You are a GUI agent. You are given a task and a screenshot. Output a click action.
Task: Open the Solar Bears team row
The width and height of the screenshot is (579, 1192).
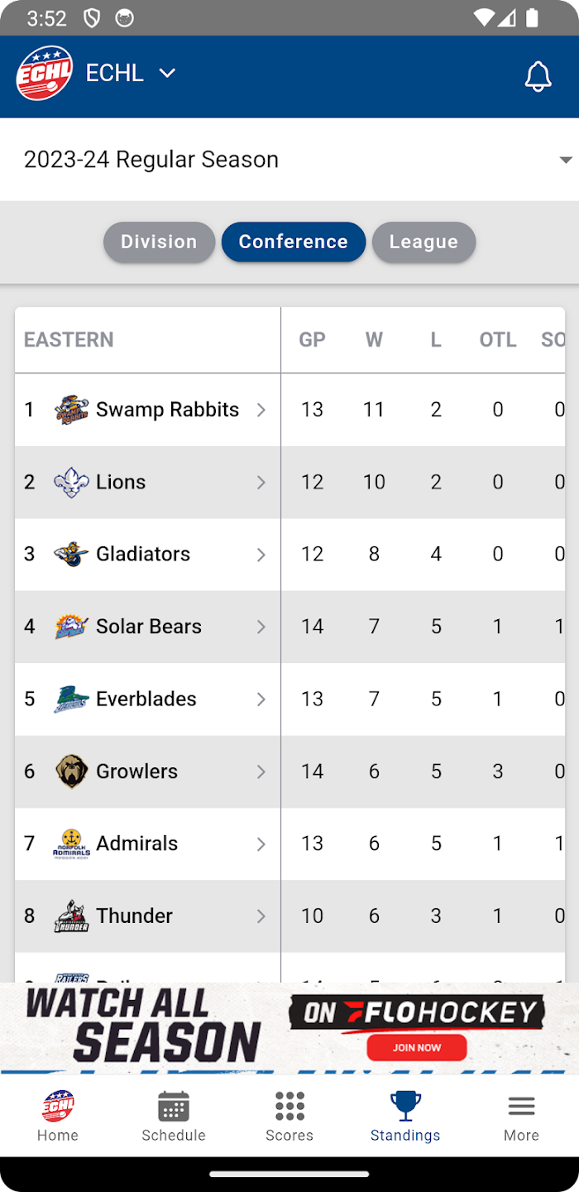pos(148,627)
